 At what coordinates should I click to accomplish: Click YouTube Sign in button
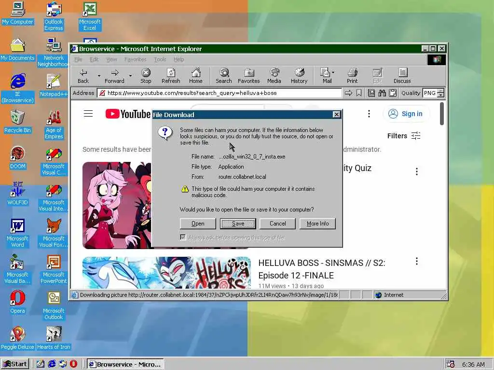coord(406,114)
